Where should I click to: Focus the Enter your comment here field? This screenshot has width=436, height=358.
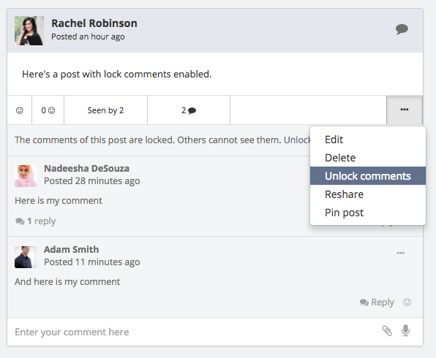click(195, 332)
